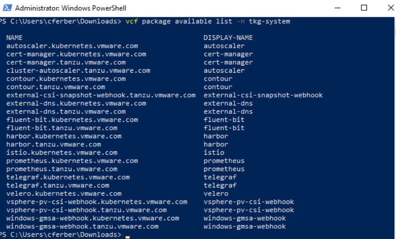This screenshot has height=239, width=396.
Task: Click the NAME column header
Action: pos(15,37)
